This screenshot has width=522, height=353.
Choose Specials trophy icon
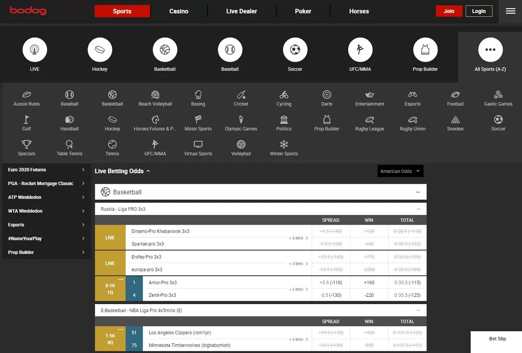(27, 144)
